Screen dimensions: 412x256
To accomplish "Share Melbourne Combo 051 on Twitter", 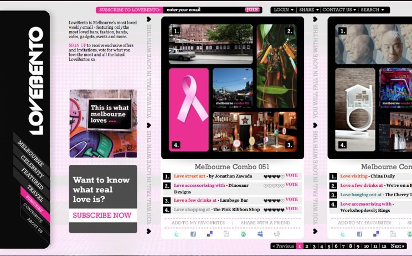I will tap(176, 234).
